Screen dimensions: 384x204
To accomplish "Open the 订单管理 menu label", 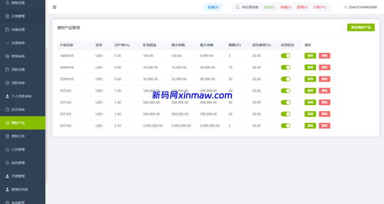I will [18, 16].
